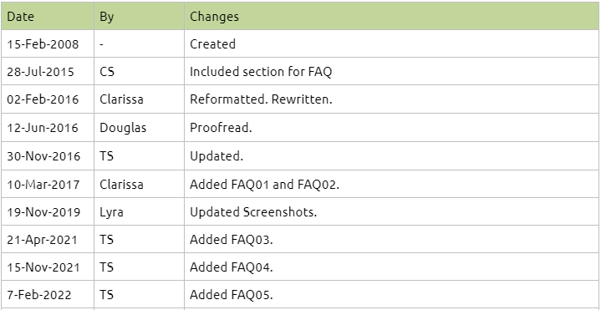Screen dimensions: 601x310
Task: Click the 'Added FAQ05.' cell
Action: (392, 294)
